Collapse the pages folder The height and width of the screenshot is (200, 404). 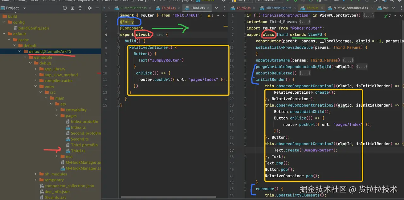(x=56, y=116)
